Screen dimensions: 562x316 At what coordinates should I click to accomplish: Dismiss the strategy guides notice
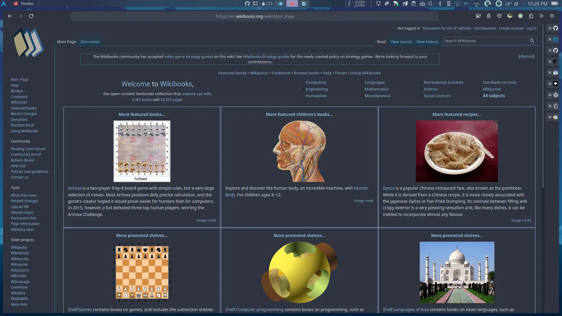coord(526,56)
